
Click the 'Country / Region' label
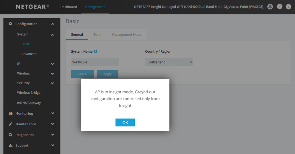click(158, 51)
